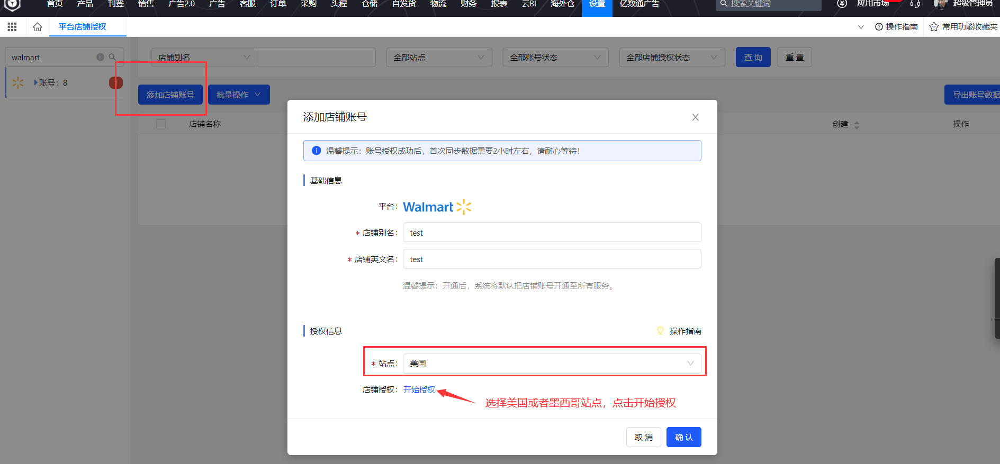Click the 常用功能收藏夹 label

click(970, 27)
